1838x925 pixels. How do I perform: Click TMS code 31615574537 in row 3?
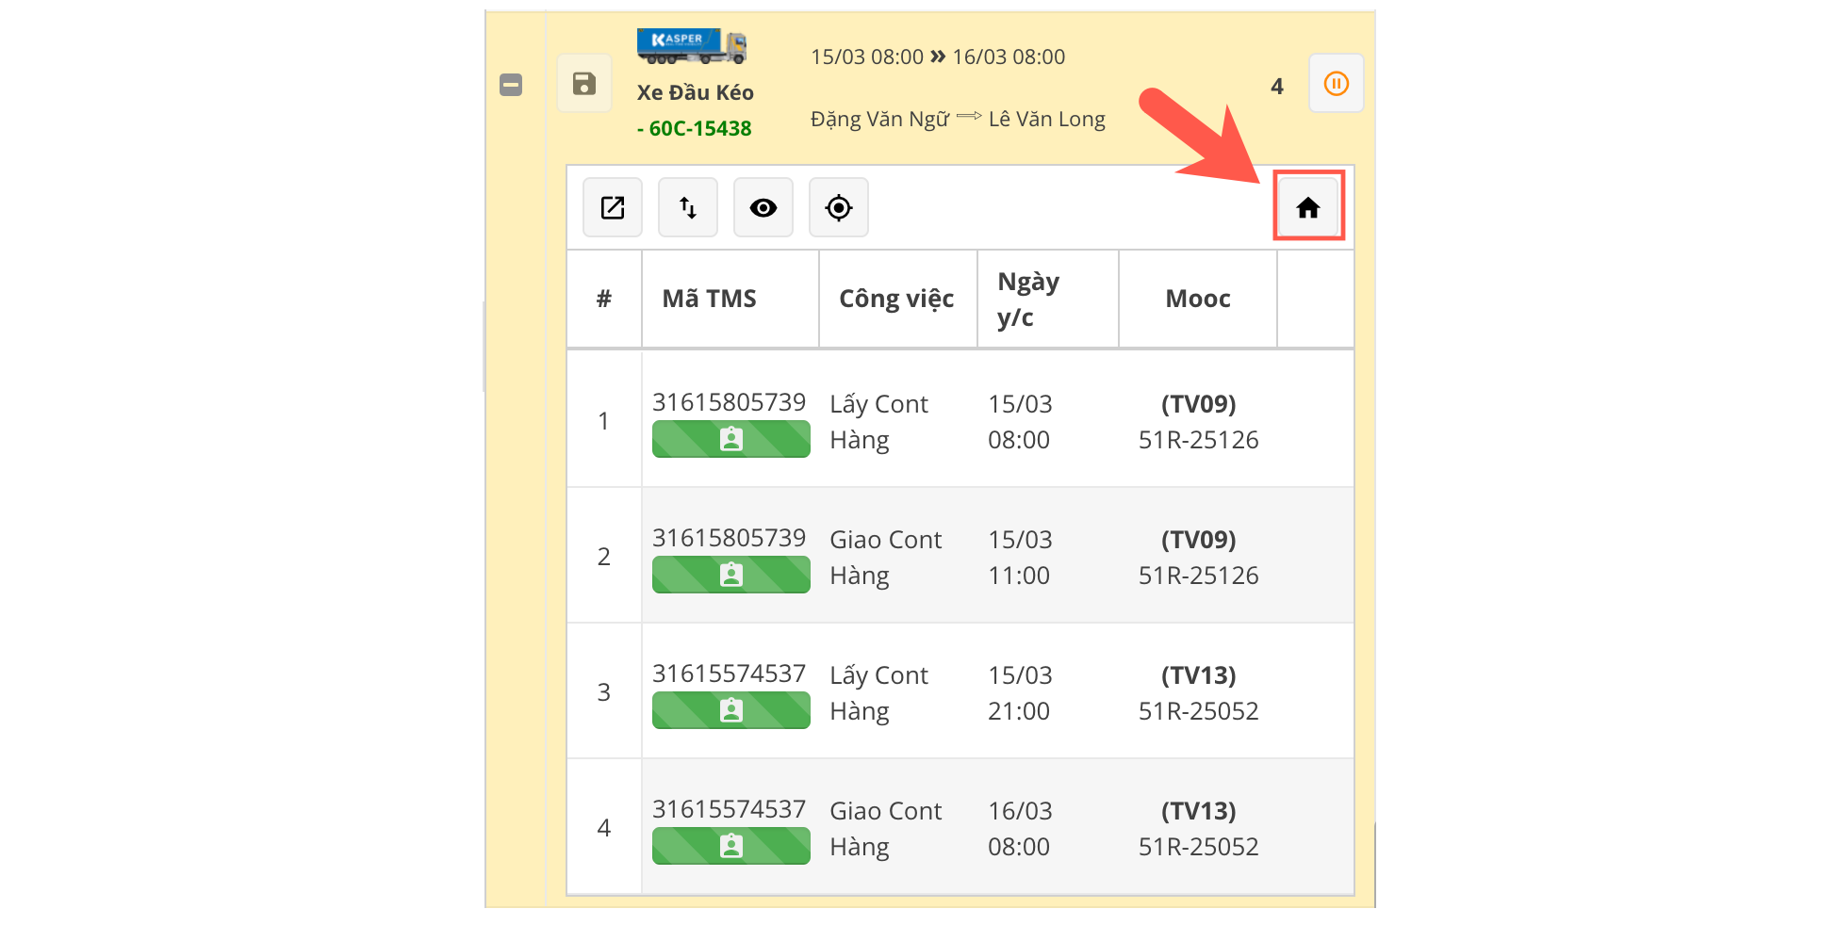(729, 673)
